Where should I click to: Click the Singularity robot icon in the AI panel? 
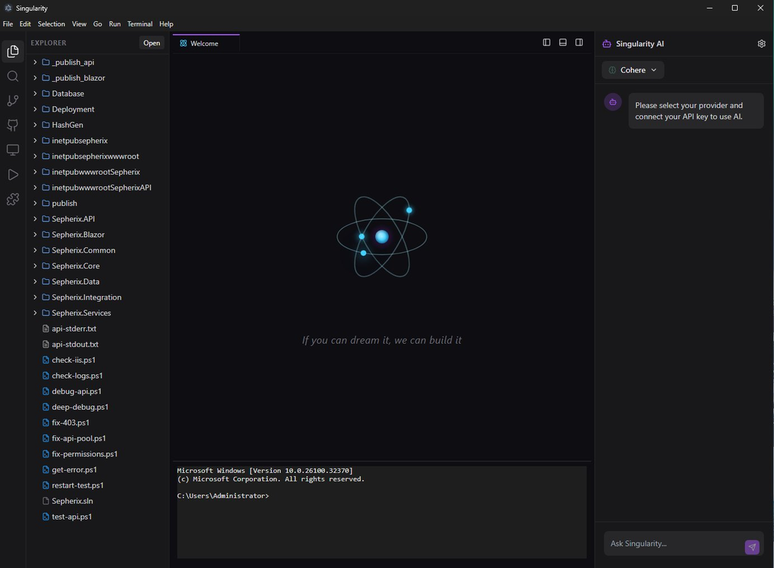[x=612, y=102]
